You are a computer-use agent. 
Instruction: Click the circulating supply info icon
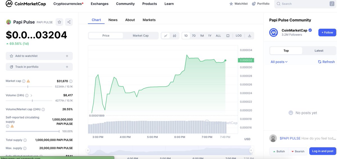coord(7,126)
